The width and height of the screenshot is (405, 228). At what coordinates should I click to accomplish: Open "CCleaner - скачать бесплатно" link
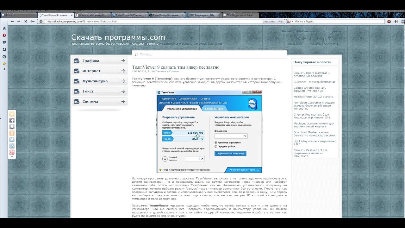tap(314, 82)
